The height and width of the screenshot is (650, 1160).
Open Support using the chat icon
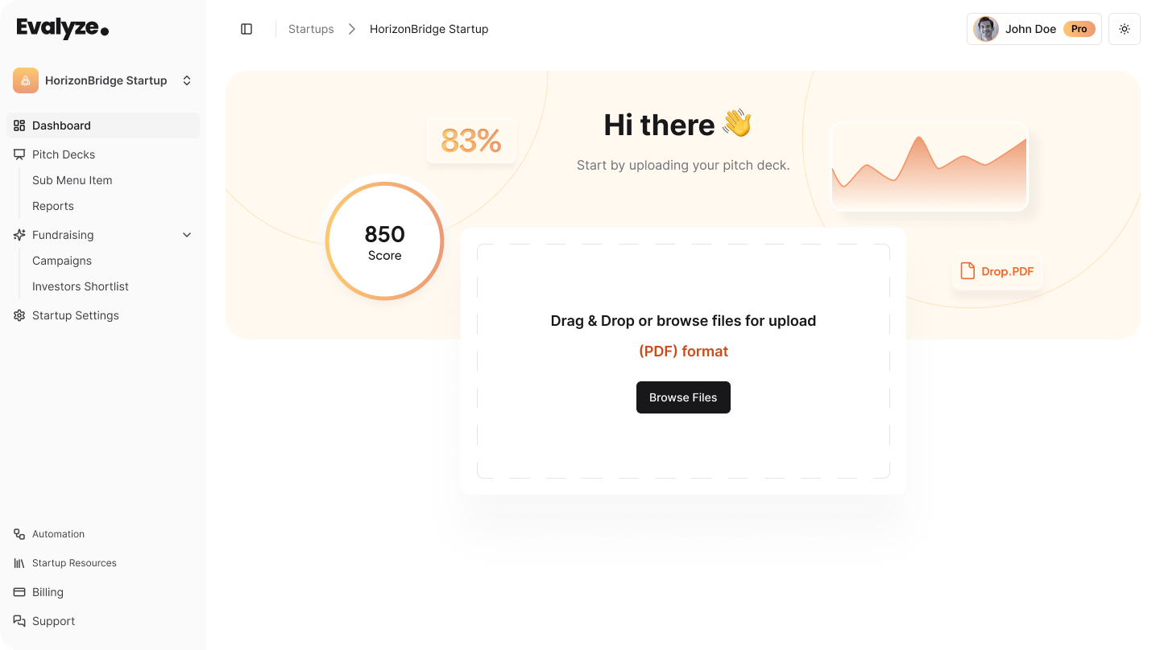point(19,620)
